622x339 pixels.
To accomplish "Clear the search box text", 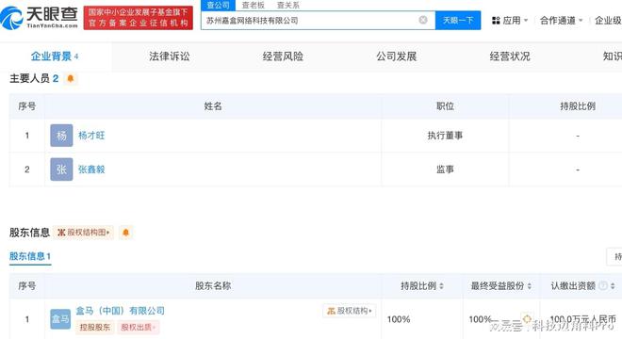I will click(423, 20).
